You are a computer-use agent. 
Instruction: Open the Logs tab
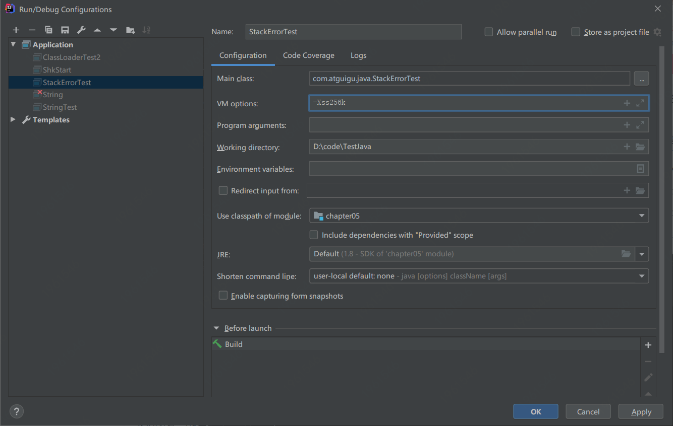358,55
